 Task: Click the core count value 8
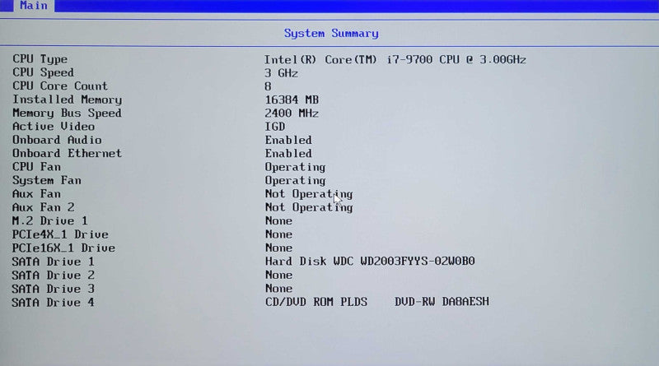[269, 86]
